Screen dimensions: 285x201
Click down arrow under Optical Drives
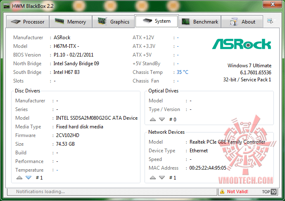[162, 119]
